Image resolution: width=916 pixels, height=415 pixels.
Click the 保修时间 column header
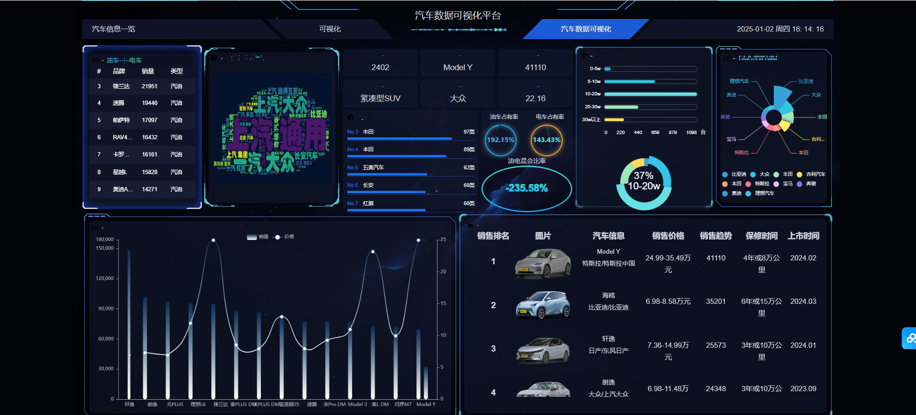coord(761,236)
